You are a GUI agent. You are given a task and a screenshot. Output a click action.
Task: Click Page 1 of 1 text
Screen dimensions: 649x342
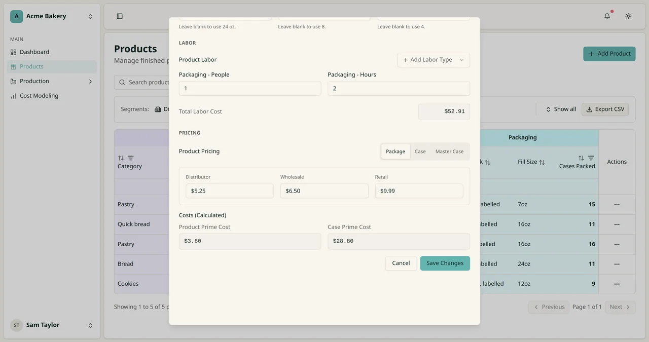(587, 307)
